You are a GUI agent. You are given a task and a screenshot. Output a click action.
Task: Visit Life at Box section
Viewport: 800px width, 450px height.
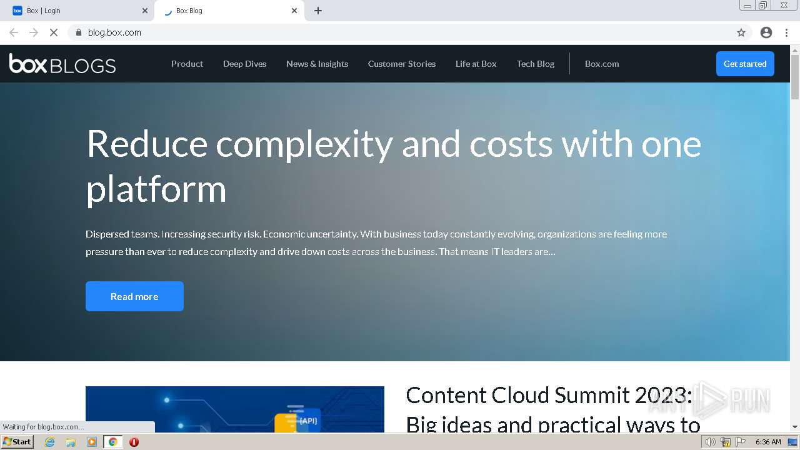coord(476,64)
